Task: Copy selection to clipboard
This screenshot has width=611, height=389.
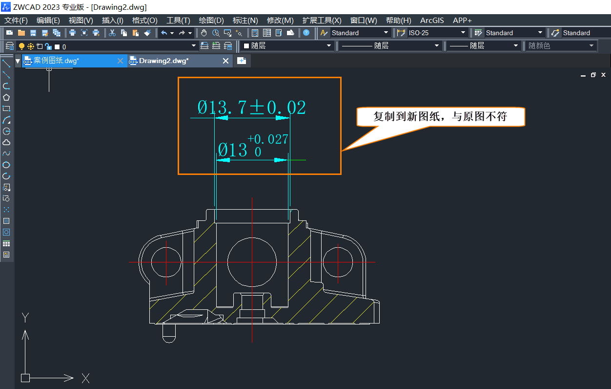Action: [124, 33]
